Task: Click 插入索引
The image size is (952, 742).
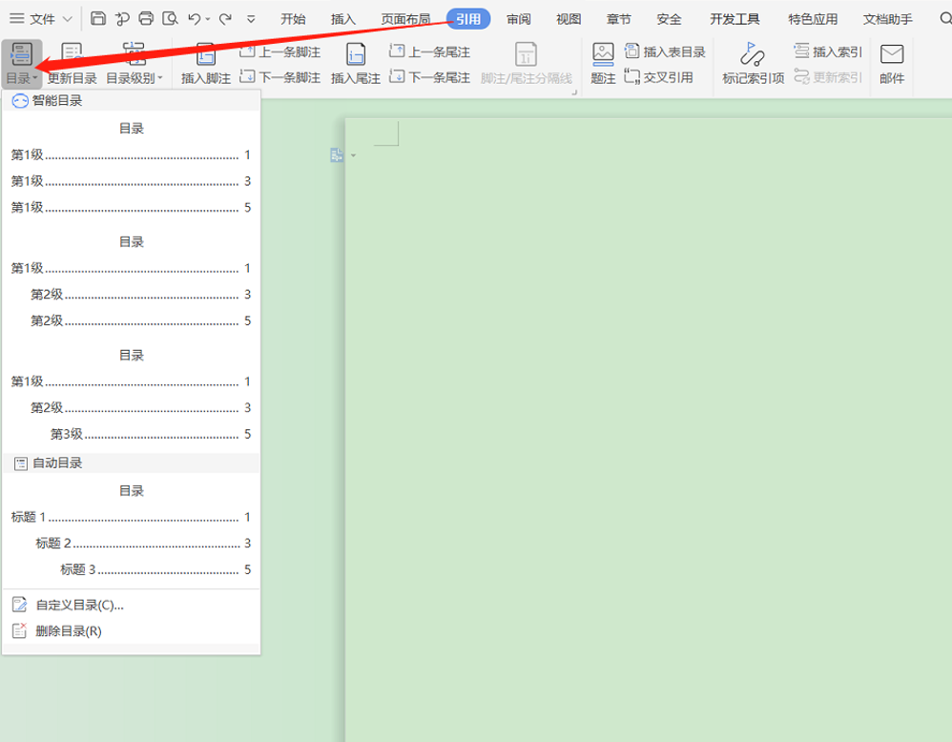Action: tap(828, 52)
